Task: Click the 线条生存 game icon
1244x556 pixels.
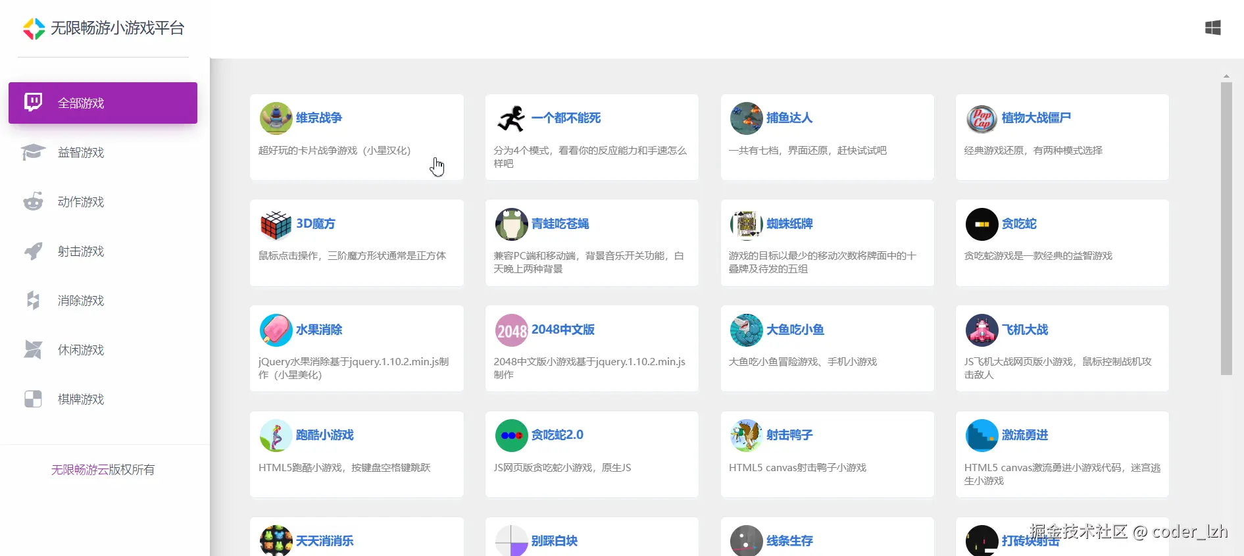Action: [x=747, y=541]
